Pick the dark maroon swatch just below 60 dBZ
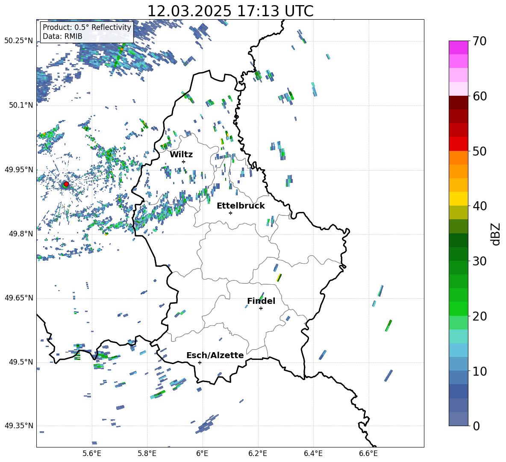The width and height of the screenshot is (506, 462). point(458,103)
